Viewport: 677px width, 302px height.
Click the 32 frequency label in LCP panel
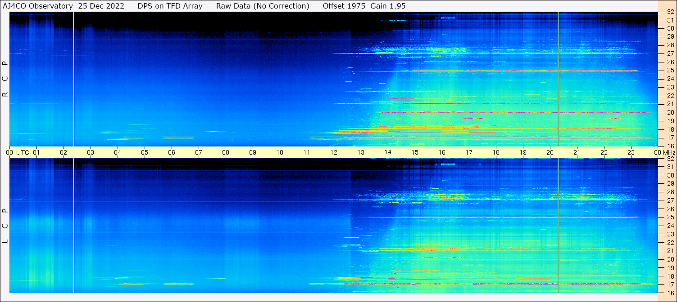point(670,159)
